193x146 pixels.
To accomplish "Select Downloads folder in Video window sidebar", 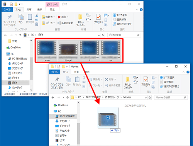I will click(x=15, y=63).
